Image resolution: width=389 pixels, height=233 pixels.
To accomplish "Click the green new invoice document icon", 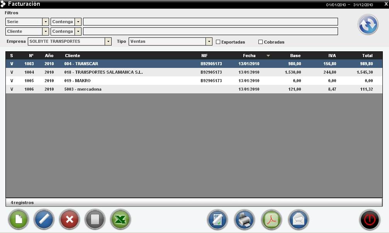I will (19, 219).
